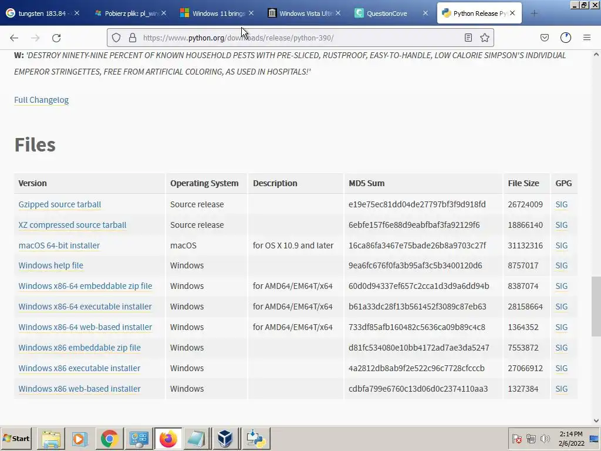Screen dimensions: 601x451
Task: Open a new browser tab
Action: (534, 14)
